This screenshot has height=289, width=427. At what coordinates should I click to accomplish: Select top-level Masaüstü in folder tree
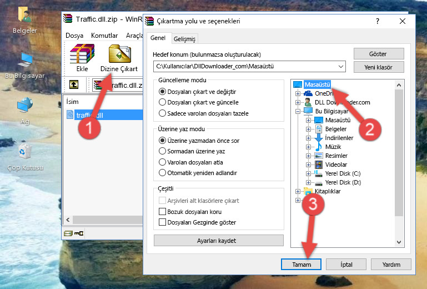[317, 84]
